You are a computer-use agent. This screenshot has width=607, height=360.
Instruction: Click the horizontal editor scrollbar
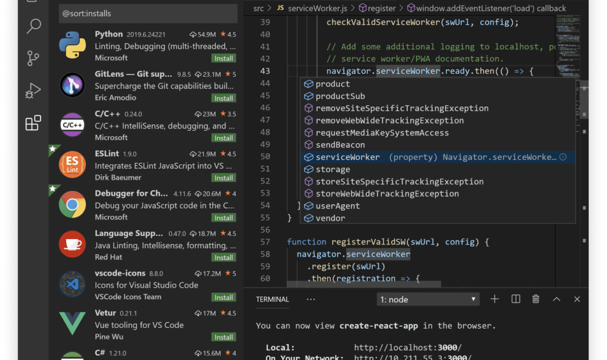[x=364, y=284]
